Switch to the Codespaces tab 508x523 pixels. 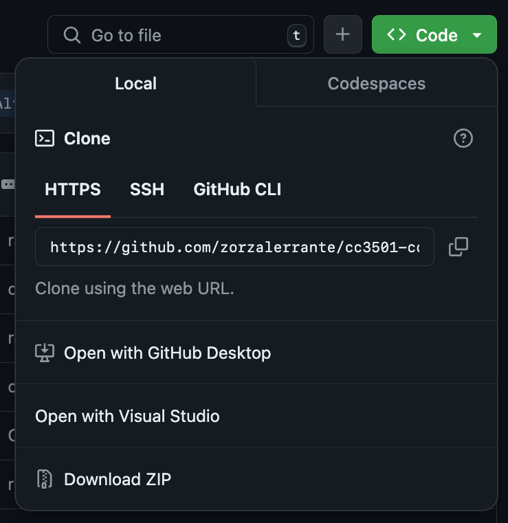pyautogui.click(x=376, y=84)
